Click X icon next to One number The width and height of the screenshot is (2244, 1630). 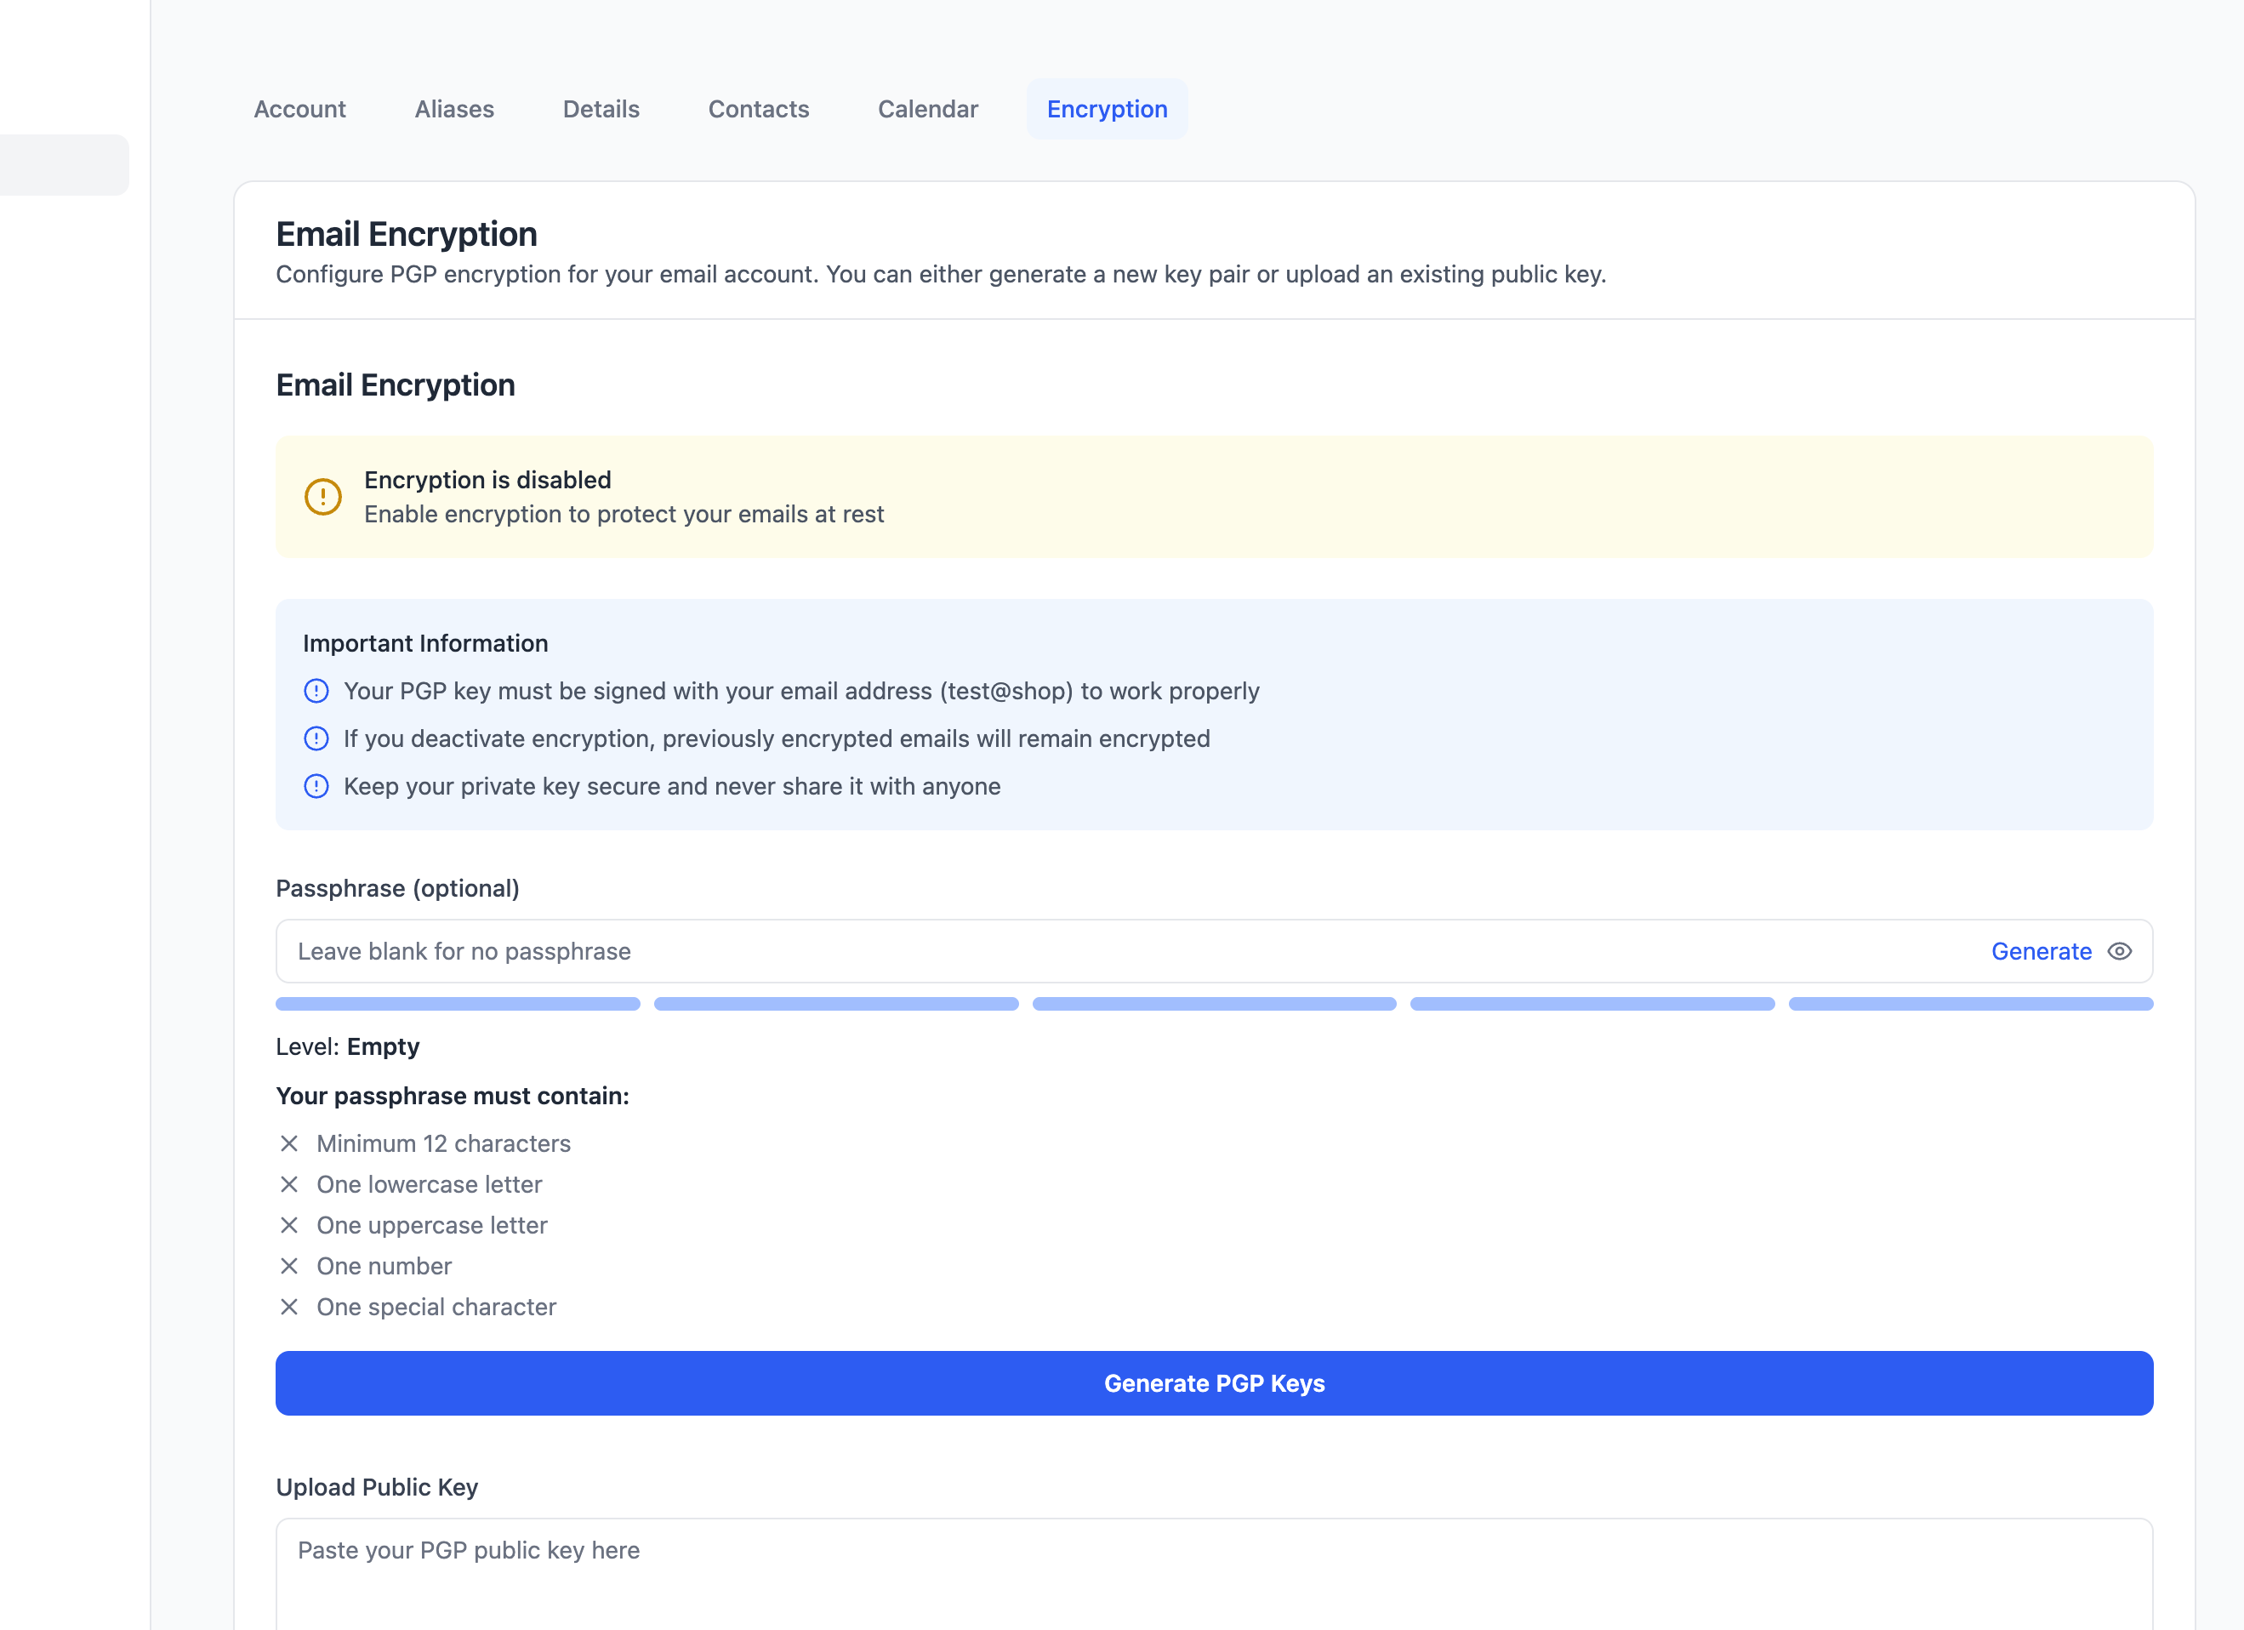pyautogui.click(x=289, y=1266)
